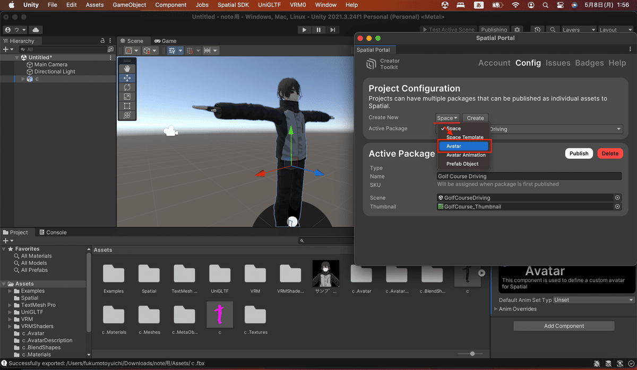Select the Rotate tool in scene toolbar
Screen dimensions: 637x370
127,87
